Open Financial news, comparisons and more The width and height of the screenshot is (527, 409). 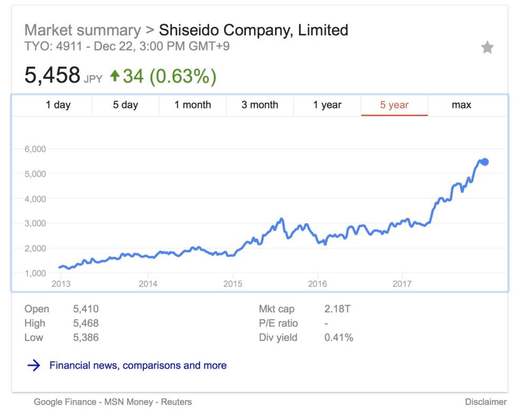(x=138, y=365)
